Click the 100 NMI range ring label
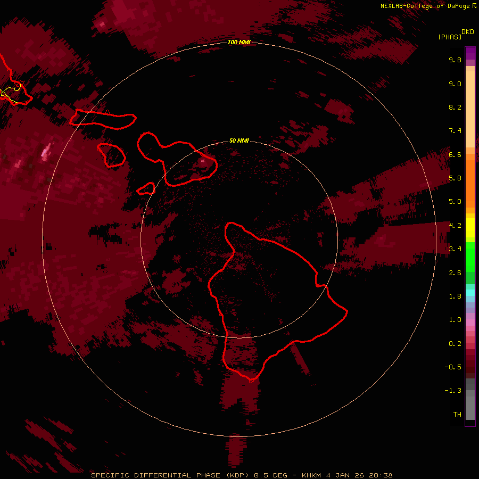The image size is (479, 479). [x=239, y=42]
